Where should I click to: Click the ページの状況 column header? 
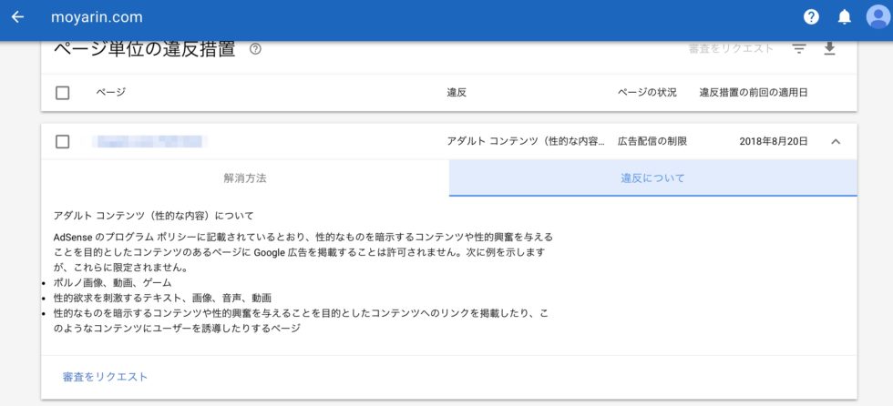coord(647,93)
